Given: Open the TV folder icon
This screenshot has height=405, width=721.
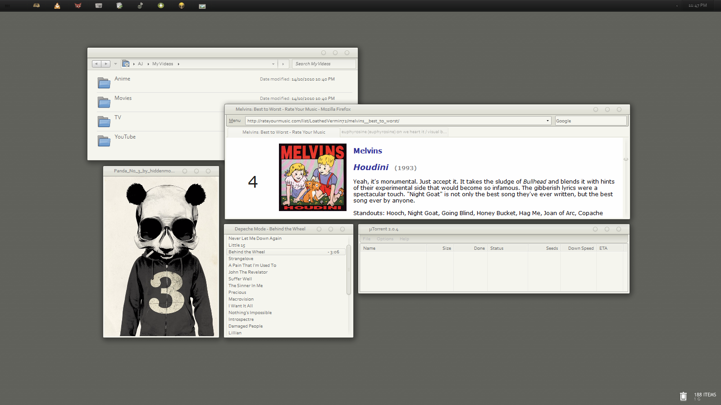Looking at the screenshot, I should pyautogui.click(x=104, y=121).
